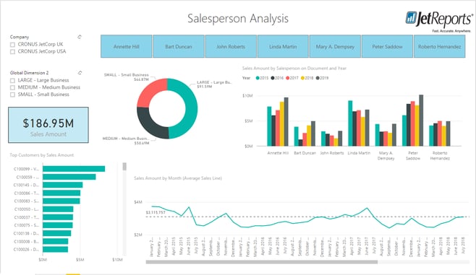This screenshot has height=275, width=476.
Task: Click the $186.95M Sales Amount card
Action: click(48, 125)
